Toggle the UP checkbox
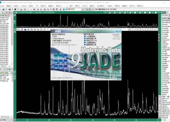170x122 pixels. (x=115, y=12)
